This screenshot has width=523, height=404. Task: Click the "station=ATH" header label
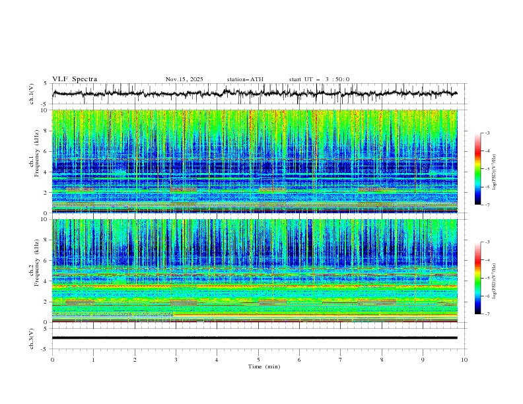point(245,79)
